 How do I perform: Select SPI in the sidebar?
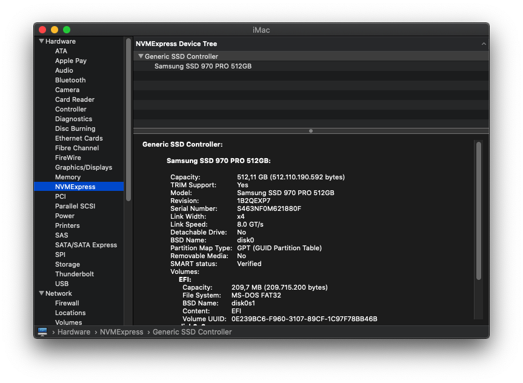click(60, 255)
